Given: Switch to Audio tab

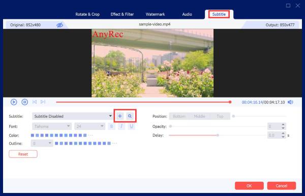Looking at the screenshot, I should 187,14.
